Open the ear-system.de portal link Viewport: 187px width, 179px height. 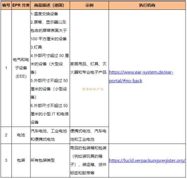141,77
